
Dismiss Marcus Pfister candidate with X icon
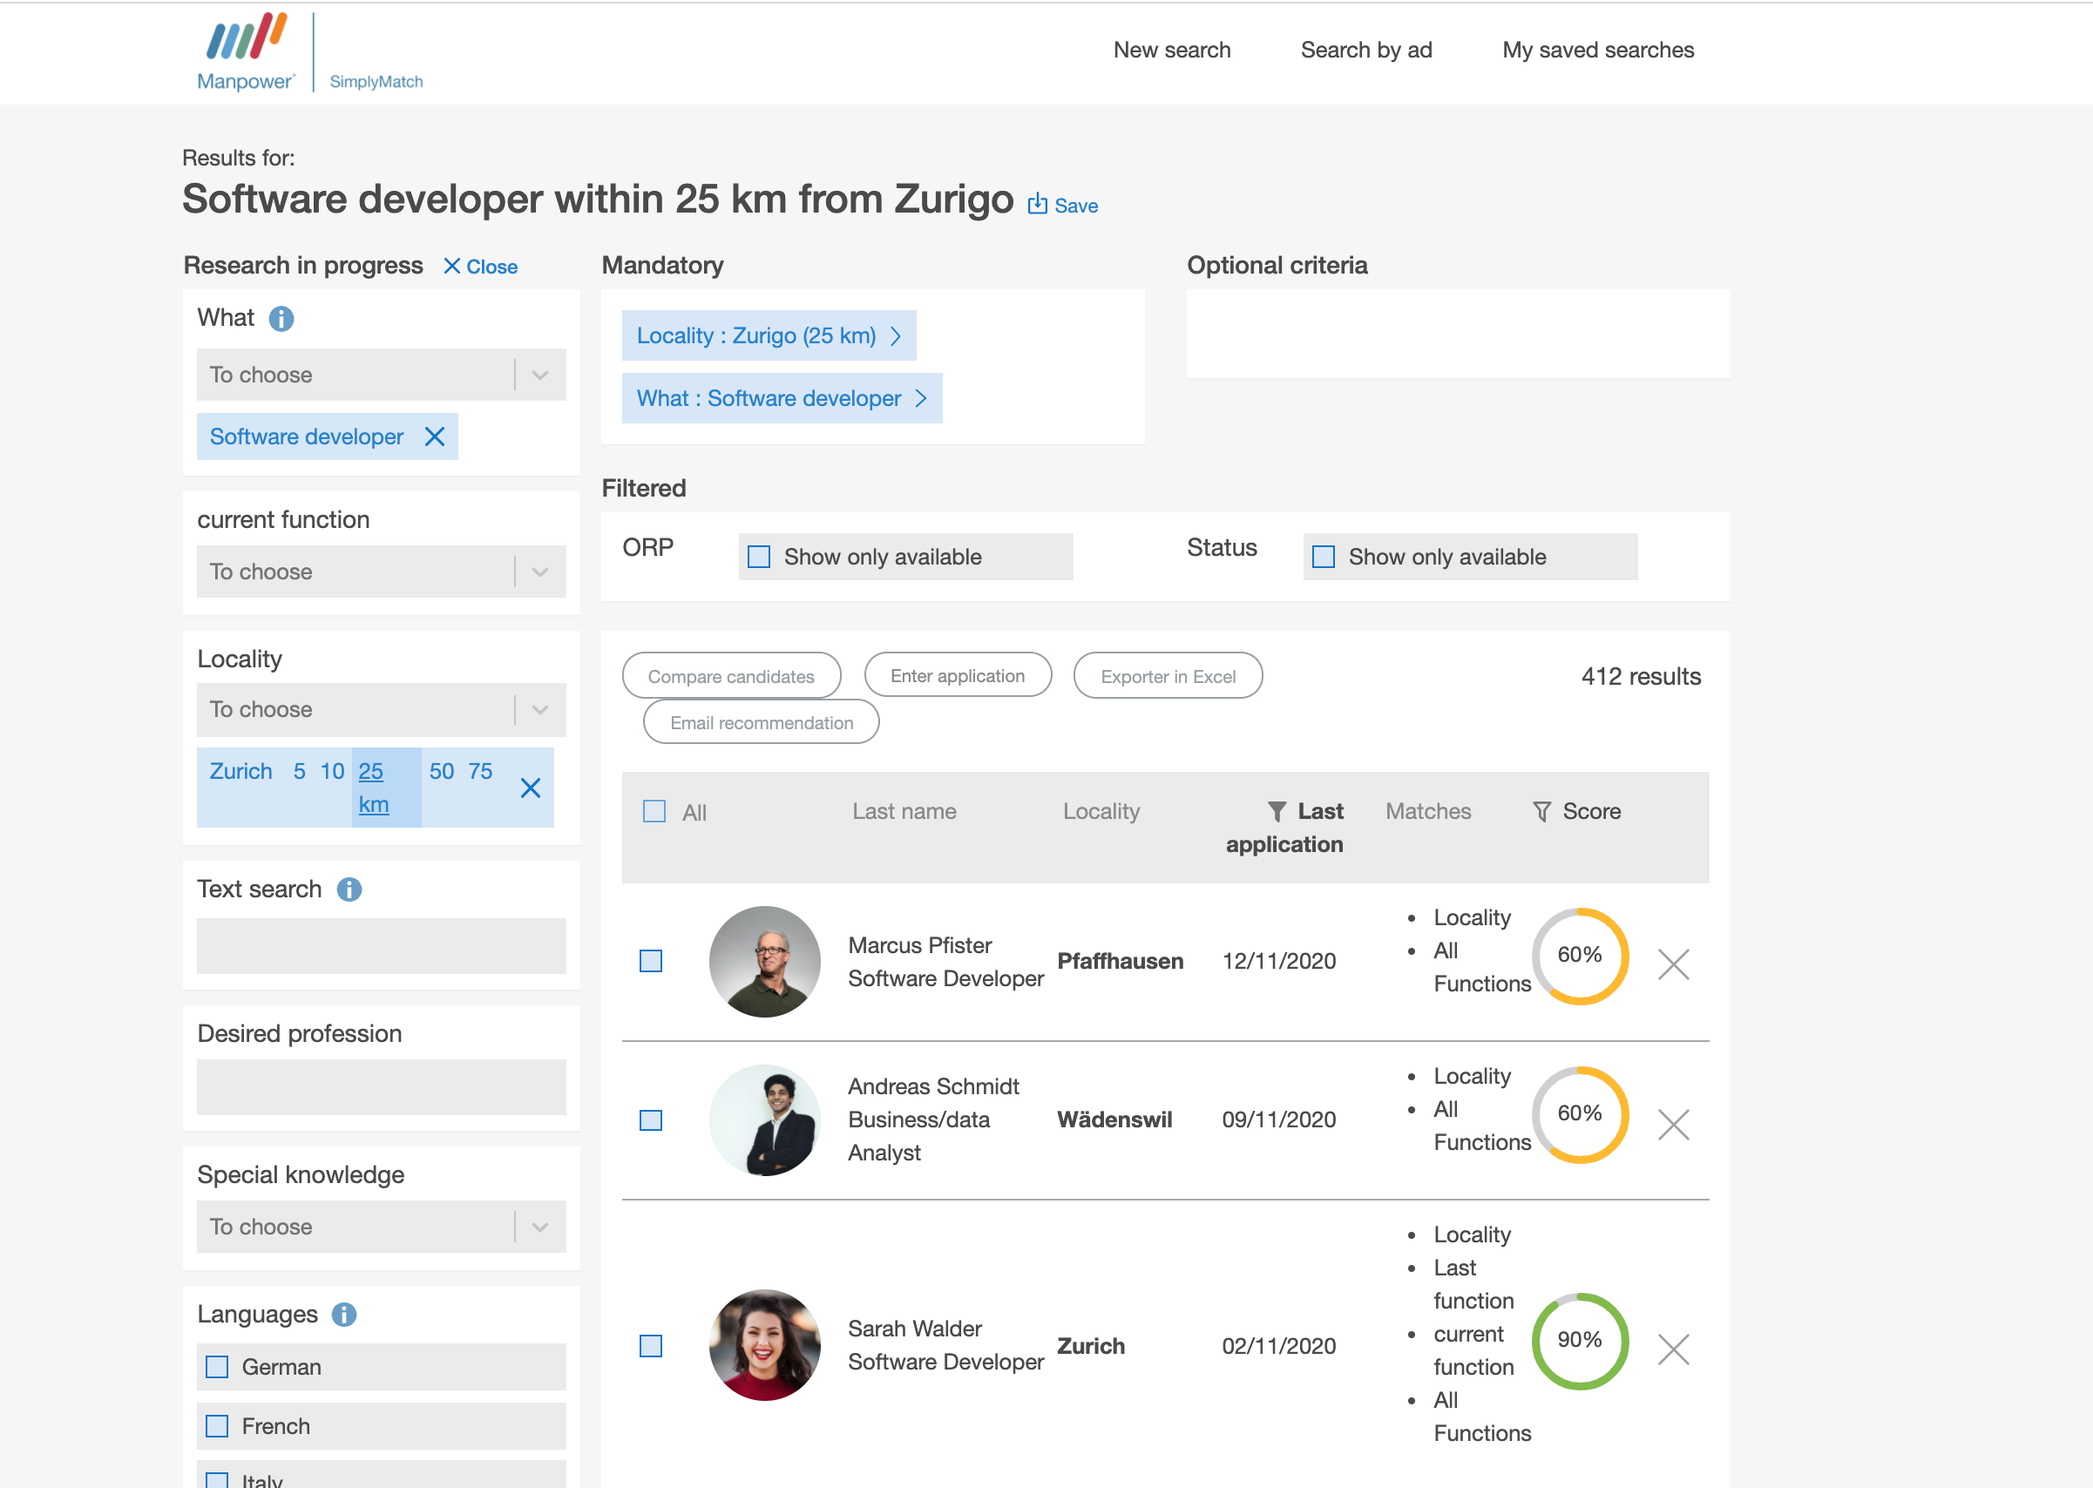point(1672,963)
